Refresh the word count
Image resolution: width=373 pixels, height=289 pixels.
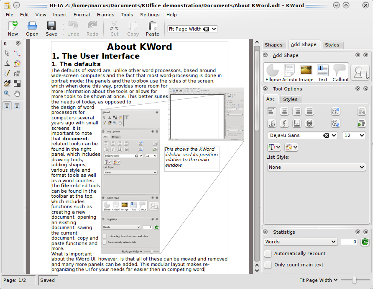pos(365,242)
